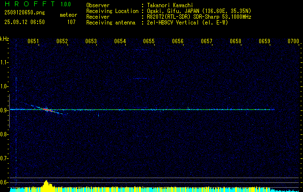Click the antenna text 2el-HB9CV Vertical
This screenshot has width=303, height=192.
pyautogui.click(x=173, y=23)
